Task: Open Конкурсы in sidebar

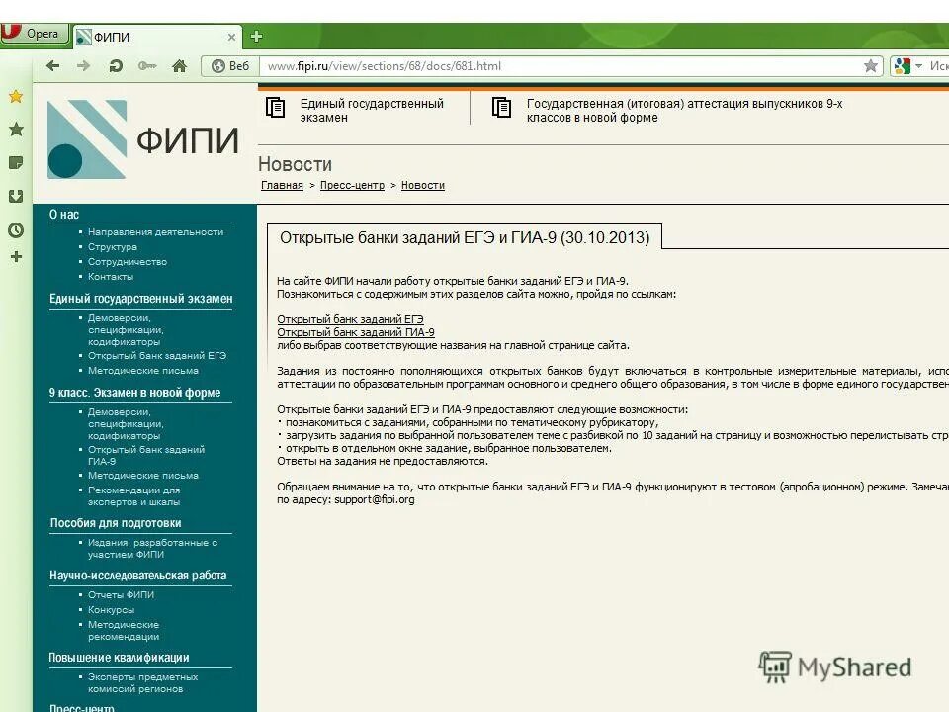Action: coord(112,610)
